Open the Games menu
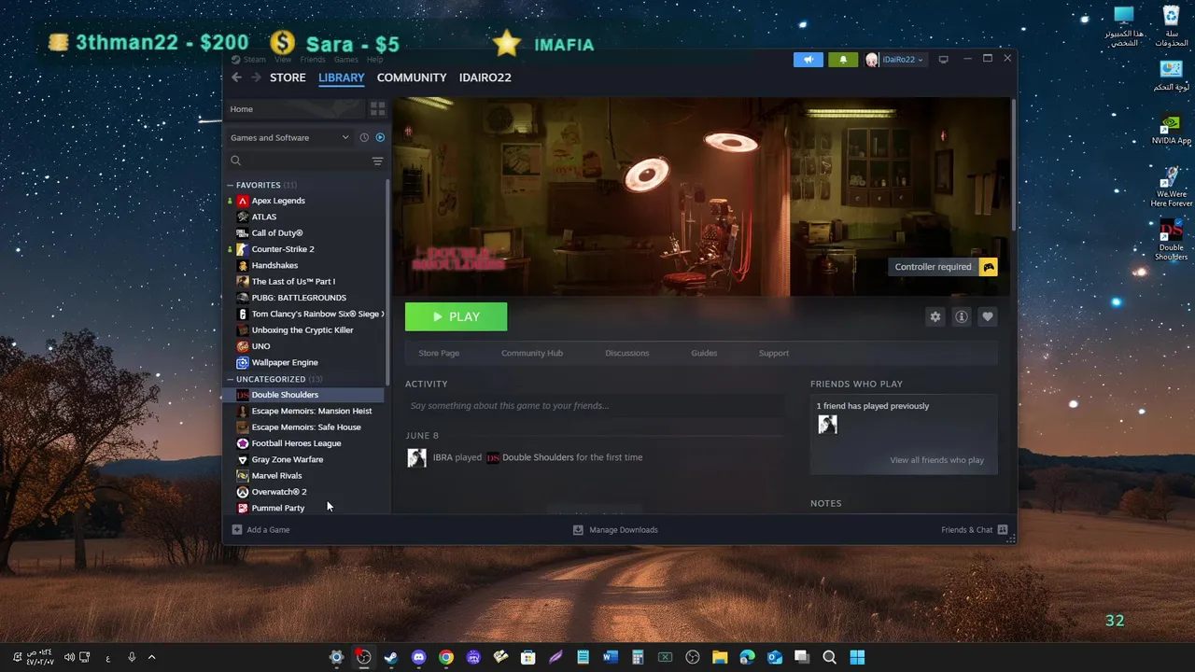Screen dimensions: 1195x672 tap(346, 60)
